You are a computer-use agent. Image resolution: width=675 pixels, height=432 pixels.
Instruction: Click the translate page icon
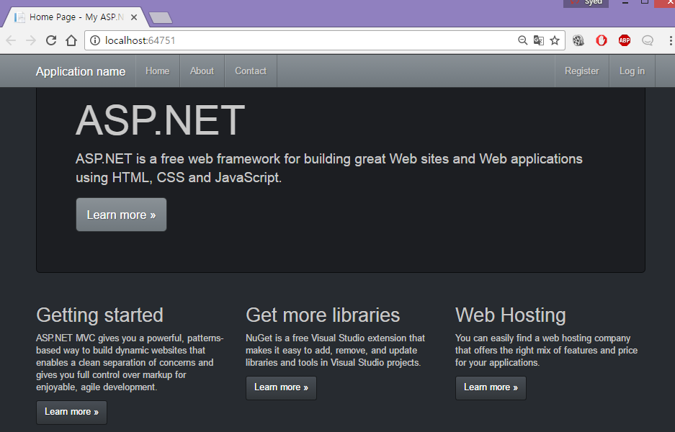coord(539,41)
